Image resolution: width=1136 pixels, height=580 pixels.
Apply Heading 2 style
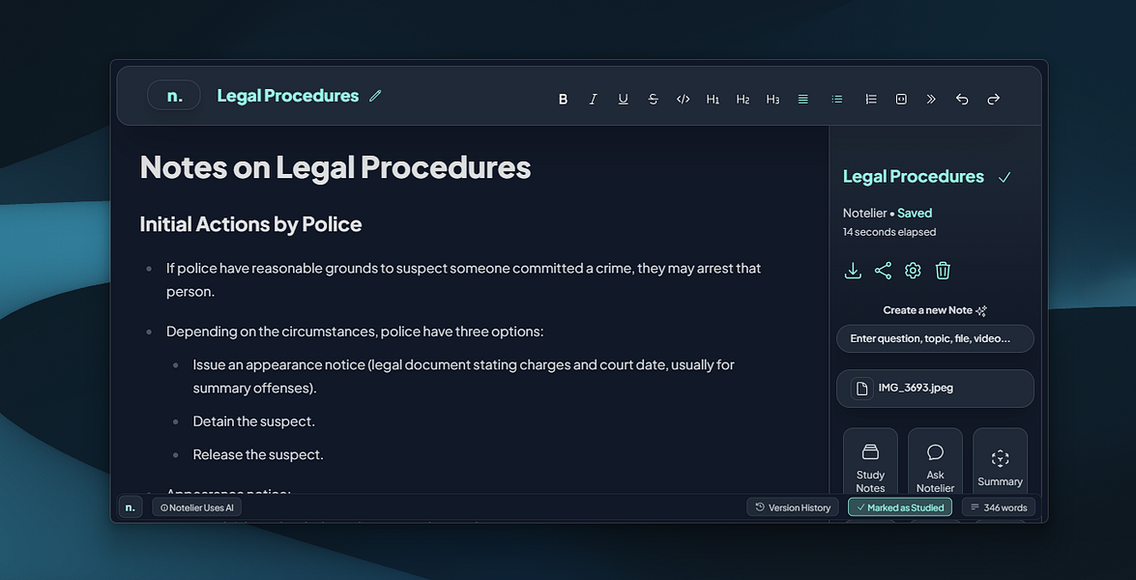pos(743,100)
